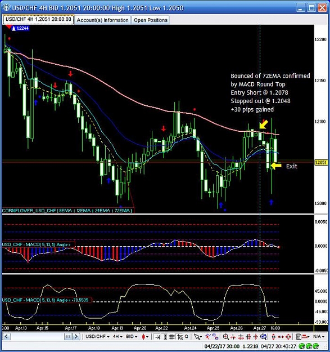The height and width of the screenshot is (352, 330).
Task: Advance chart with the right arrow scroll button
Action: pos(76,336)
